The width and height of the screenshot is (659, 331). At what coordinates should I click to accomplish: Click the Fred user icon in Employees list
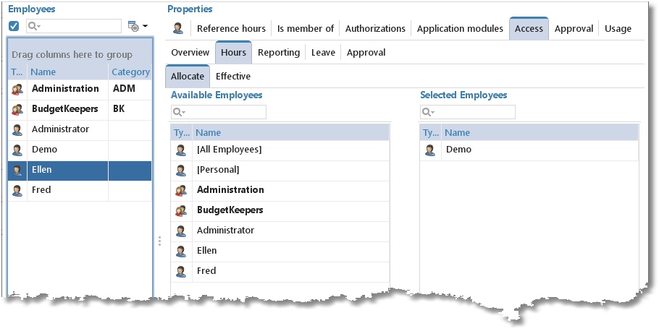(x=17, y=190)
